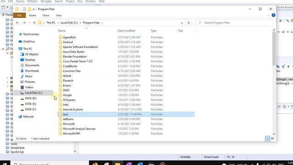293x165 pixels.
Task: Switch to details view layout icon
Action: (267, 138)
